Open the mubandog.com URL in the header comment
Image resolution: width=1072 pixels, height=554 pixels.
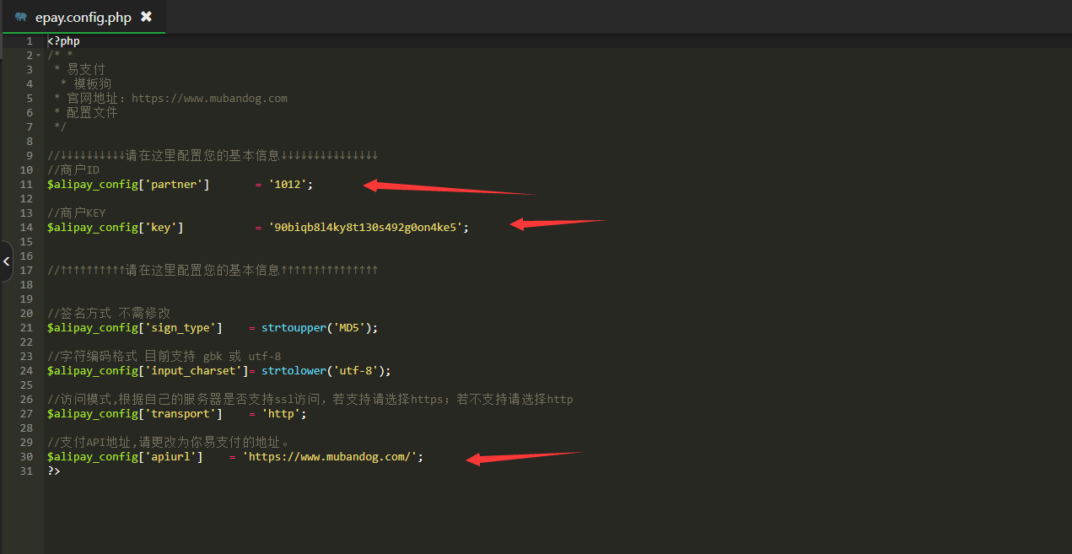(x=209, y=99)
